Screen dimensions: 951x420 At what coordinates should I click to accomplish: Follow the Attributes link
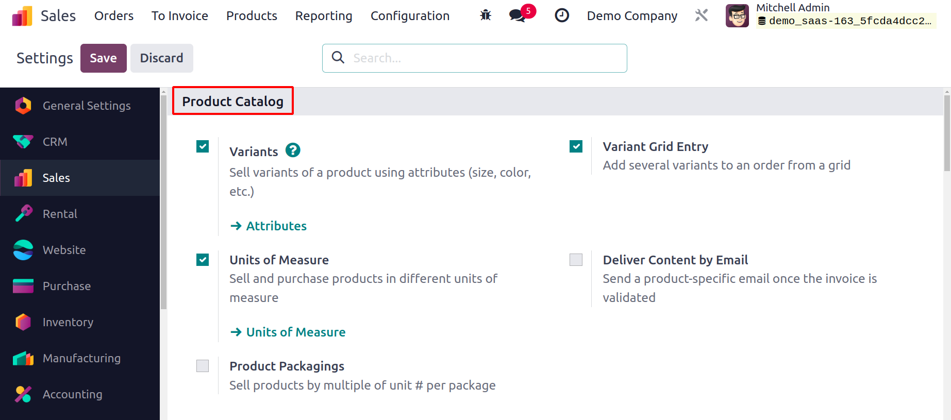269,226
